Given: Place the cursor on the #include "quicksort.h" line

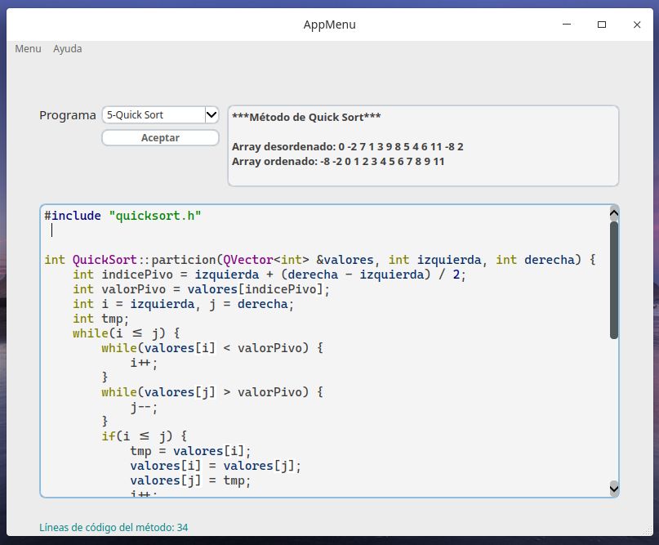Looking at the screenshot, I should click(x=122, y=215).
